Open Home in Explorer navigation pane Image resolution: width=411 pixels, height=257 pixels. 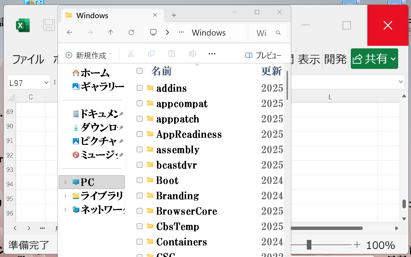pyautogui.click(x=91, y=73)
